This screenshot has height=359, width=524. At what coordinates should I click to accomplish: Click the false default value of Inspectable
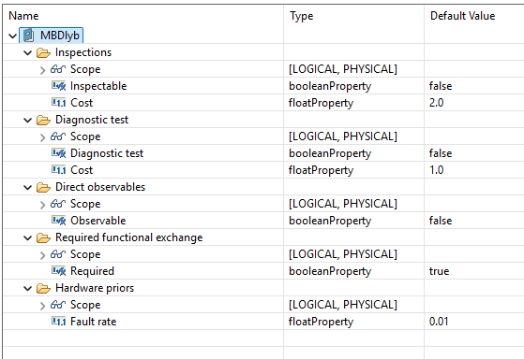point(441,86)
